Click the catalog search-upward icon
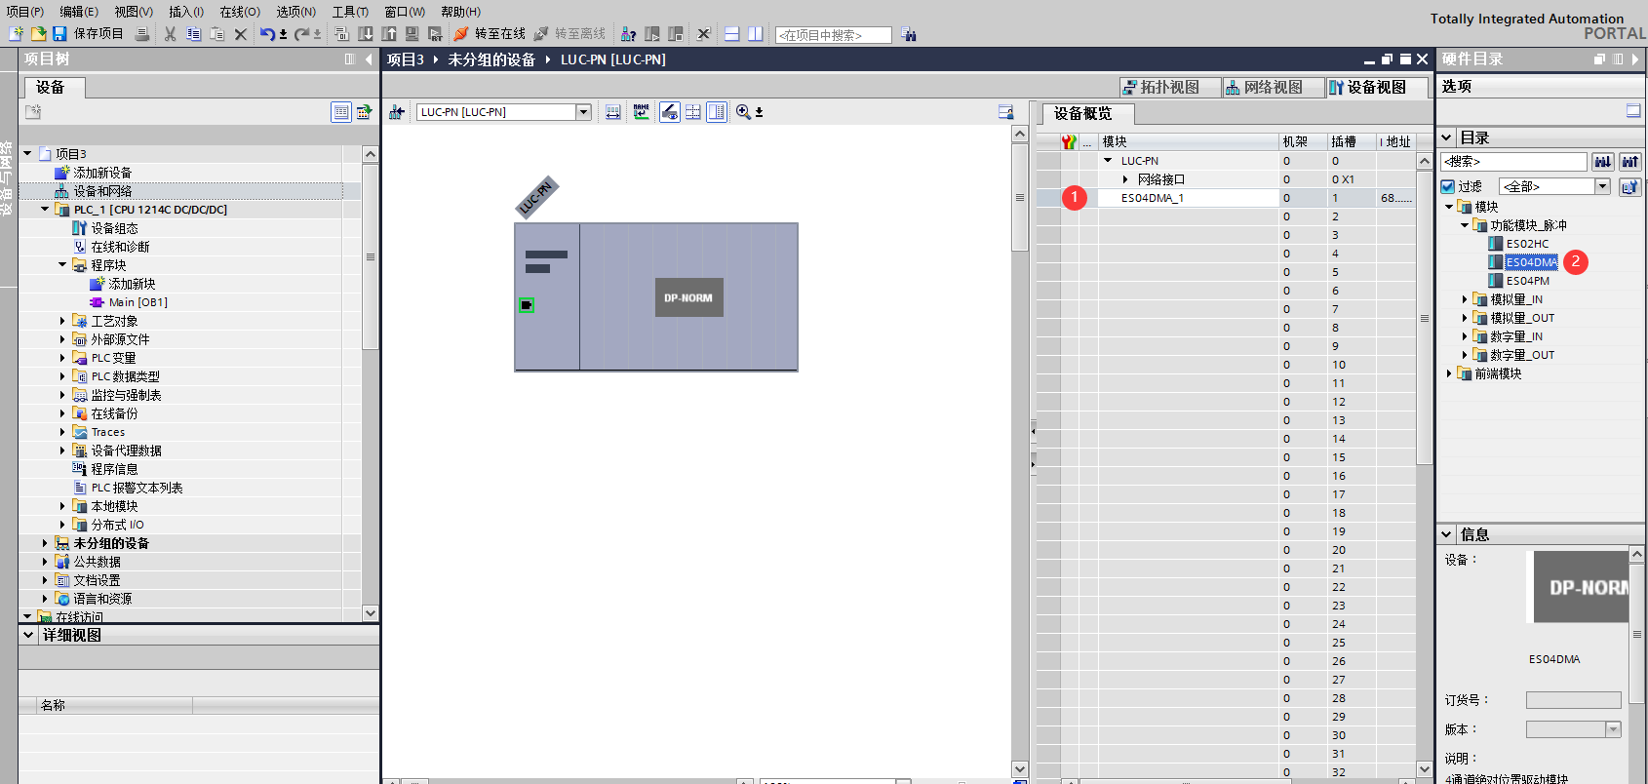 1629,162
